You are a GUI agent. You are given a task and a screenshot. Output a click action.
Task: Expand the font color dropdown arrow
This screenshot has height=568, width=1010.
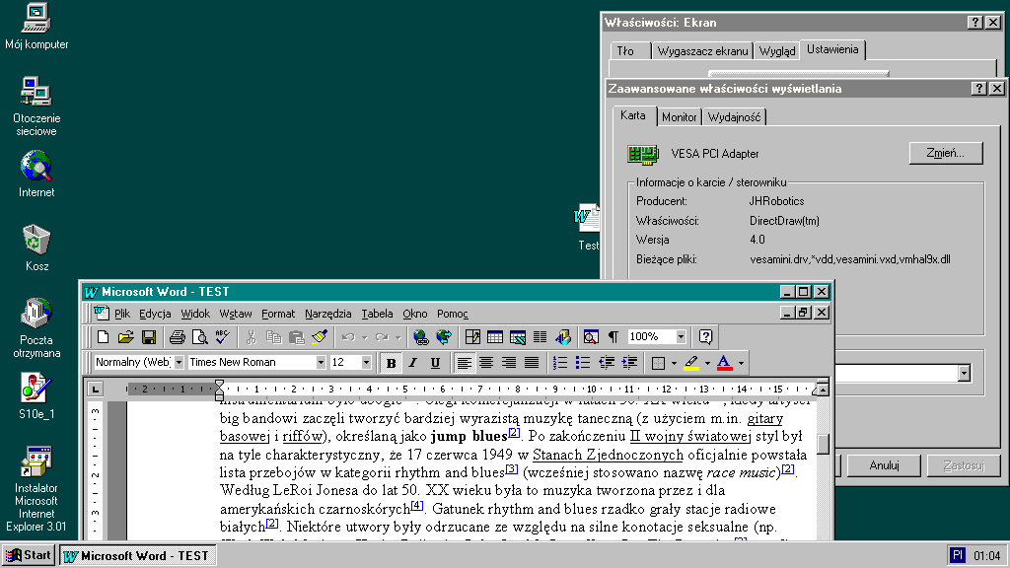point(741,363)
